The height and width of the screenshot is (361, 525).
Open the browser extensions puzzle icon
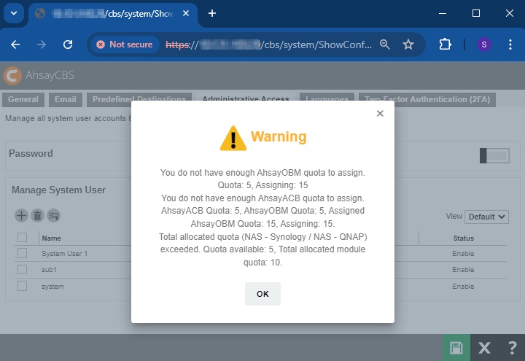click(x=445, y=44)
